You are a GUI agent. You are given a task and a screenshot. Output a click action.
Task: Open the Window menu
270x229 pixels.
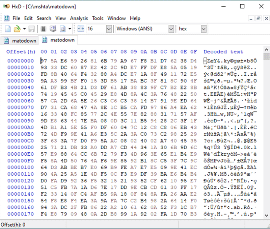[116, 18]
